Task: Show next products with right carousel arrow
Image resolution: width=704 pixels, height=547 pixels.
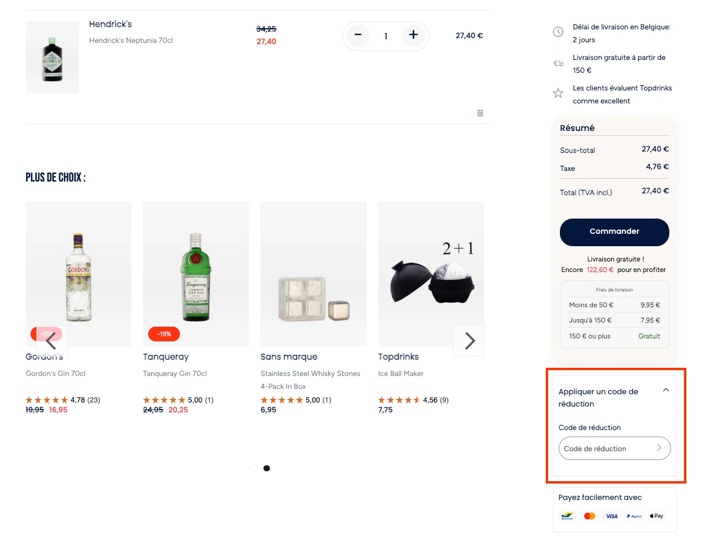Action: [469, 341]
